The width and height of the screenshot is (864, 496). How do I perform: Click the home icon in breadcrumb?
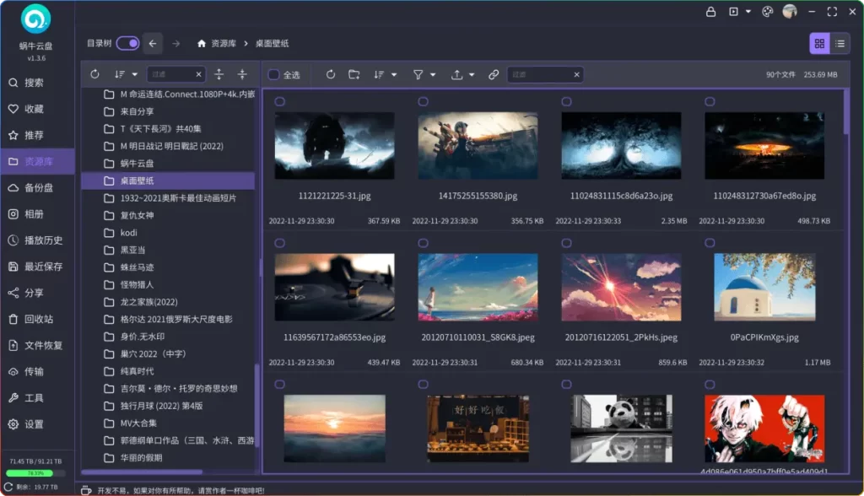point(202,44)
